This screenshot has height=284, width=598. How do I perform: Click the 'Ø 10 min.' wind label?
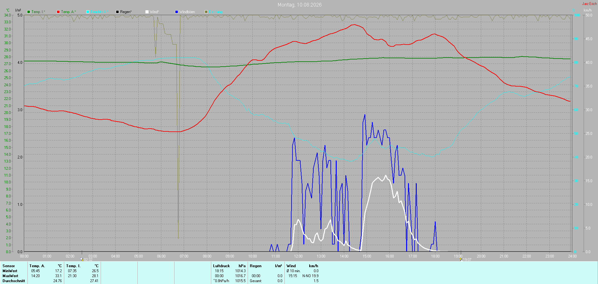[x=294, y=271]
